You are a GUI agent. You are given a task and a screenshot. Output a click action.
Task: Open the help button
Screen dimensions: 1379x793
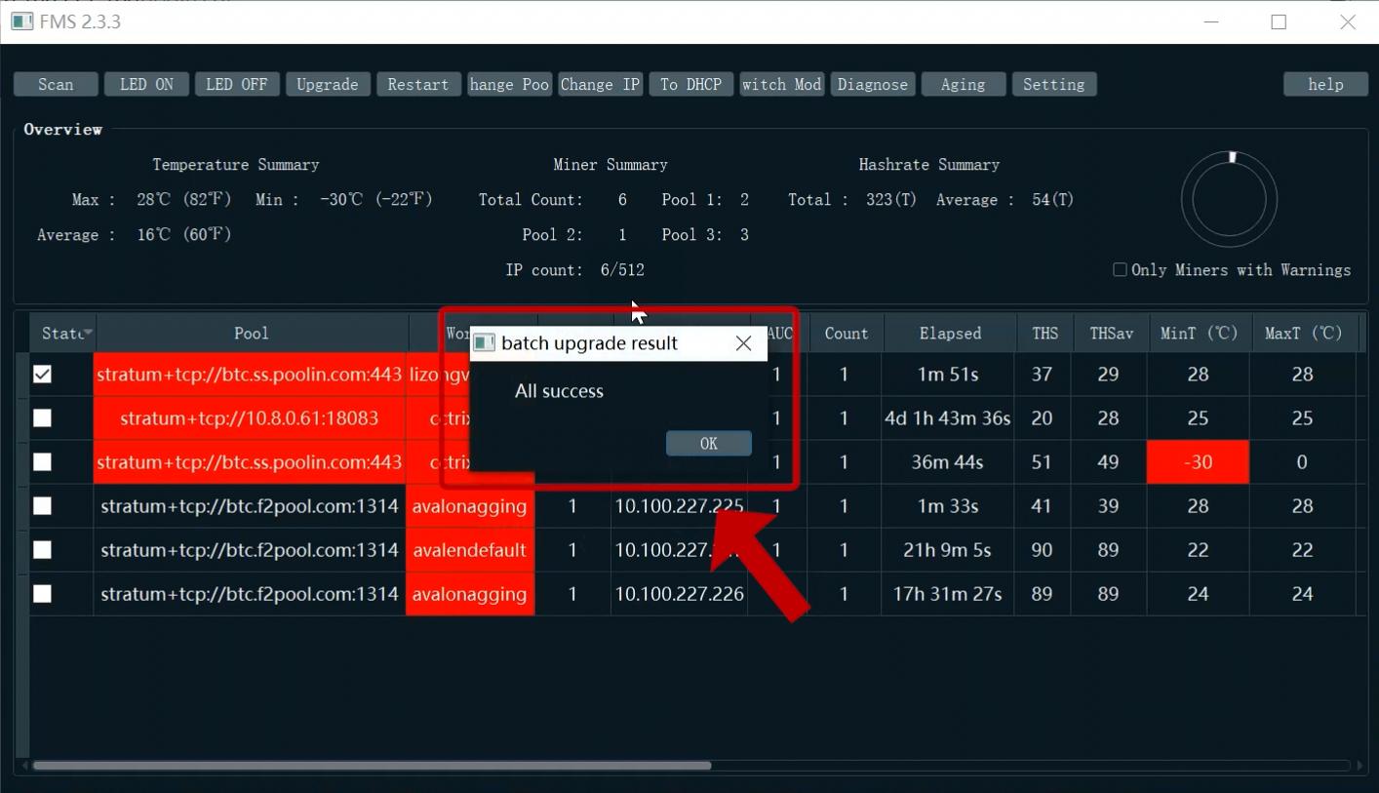click(x=1325, y=85)
